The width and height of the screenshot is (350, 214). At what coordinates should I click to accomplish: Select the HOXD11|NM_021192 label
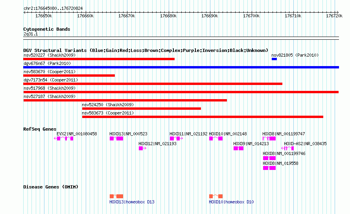click(188, 134)
